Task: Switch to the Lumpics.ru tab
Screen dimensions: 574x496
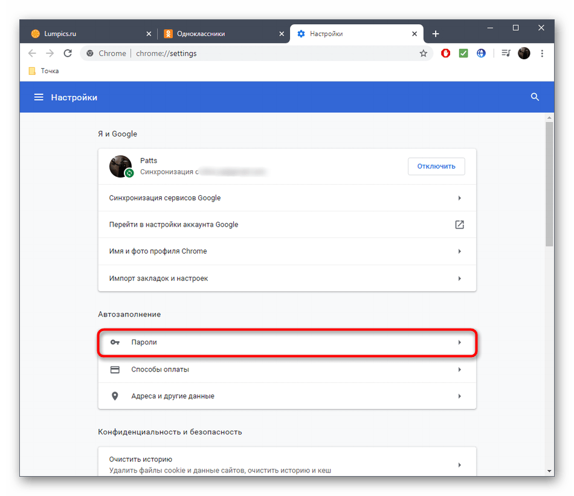Action: (x=85, y=34)
